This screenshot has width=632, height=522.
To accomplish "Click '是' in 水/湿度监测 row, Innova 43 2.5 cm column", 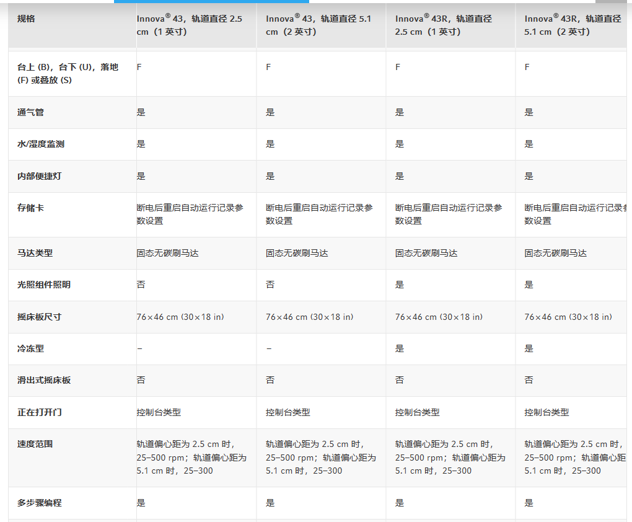I will pyautogui.click(x=141, y=144).
